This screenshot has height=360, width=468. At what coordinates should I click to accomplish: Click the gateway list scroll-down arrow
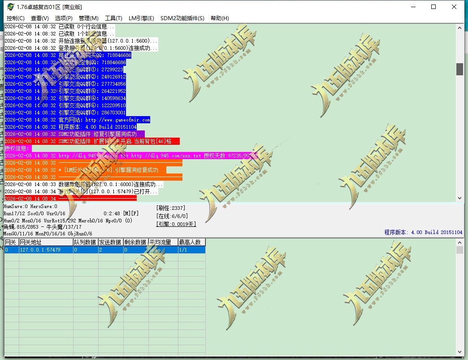(x=459, y=352)
